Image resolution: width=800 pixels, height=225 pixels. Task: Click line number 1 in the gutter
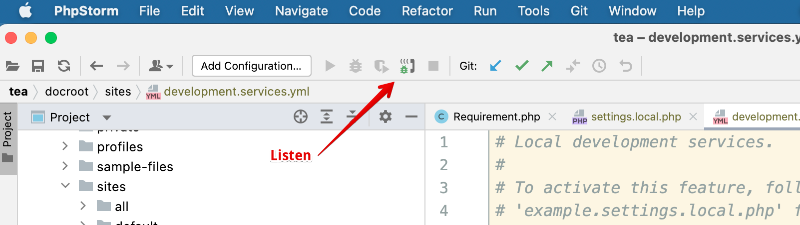(443, 142)
